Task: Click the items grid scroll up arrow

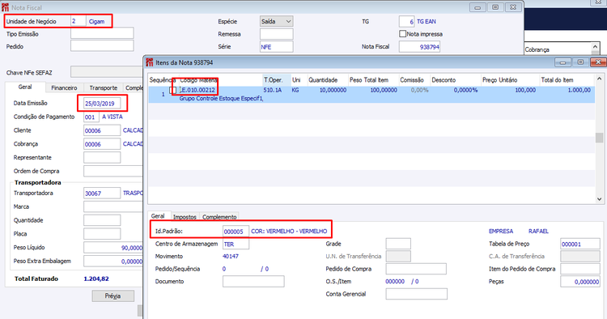Action: click(599, 79)
